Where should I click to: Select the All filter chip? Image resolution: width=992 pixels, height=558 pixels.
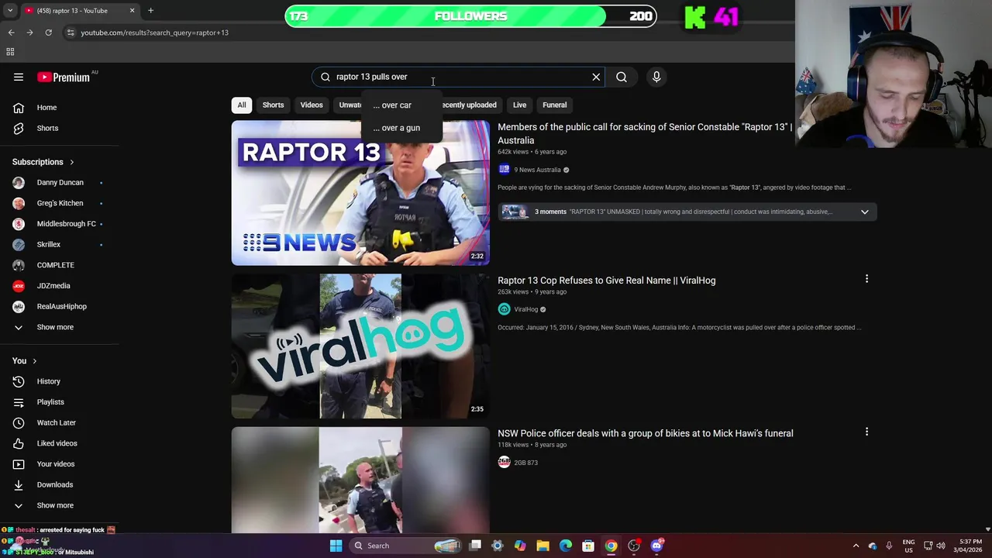242,105
